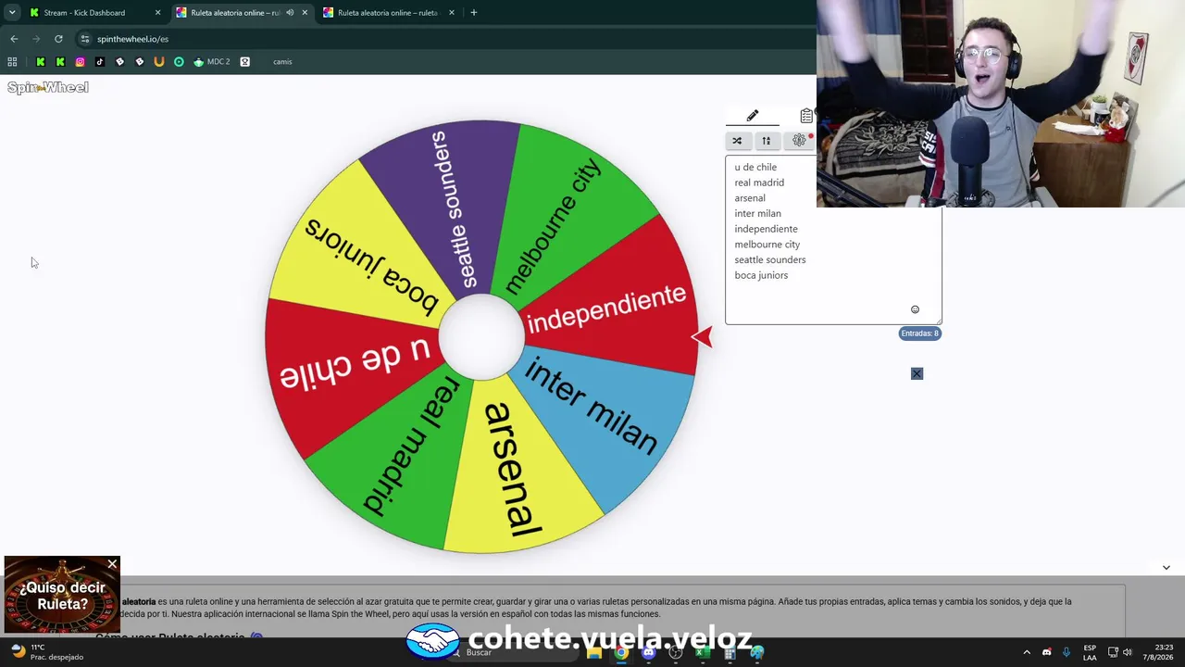Open Discord from the taskbar
1185x667 pixels.
(648, 653)
